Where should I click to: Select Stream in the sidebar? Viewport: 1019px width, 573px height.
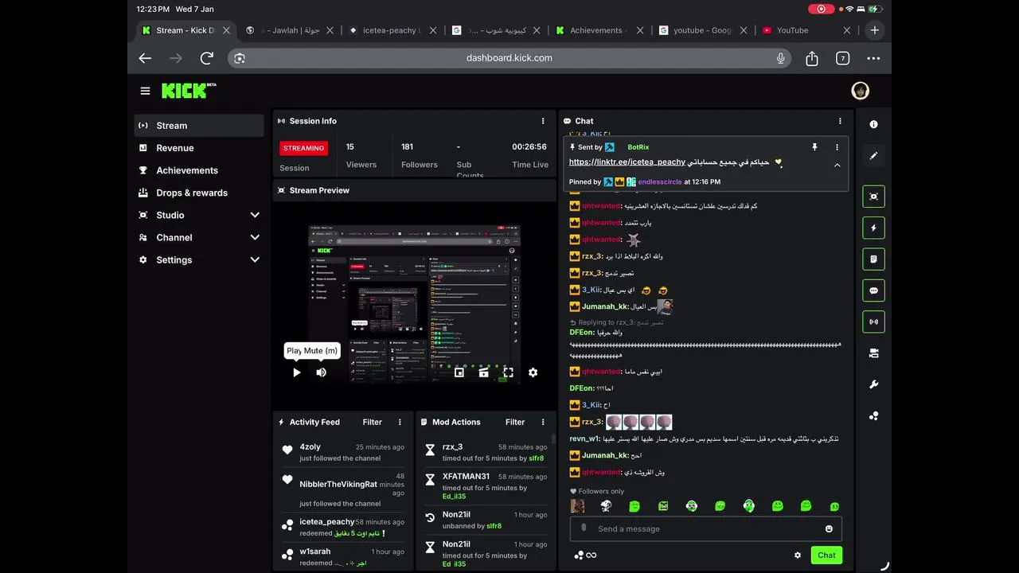199,126
